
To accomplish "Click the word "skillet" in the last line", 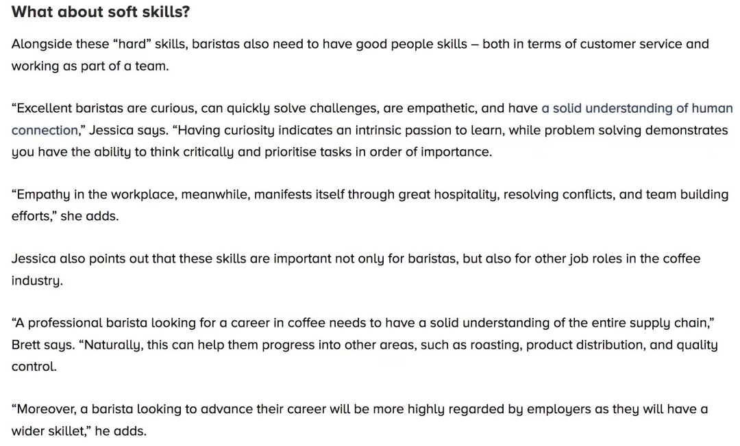I will click(x=64, y=431).
